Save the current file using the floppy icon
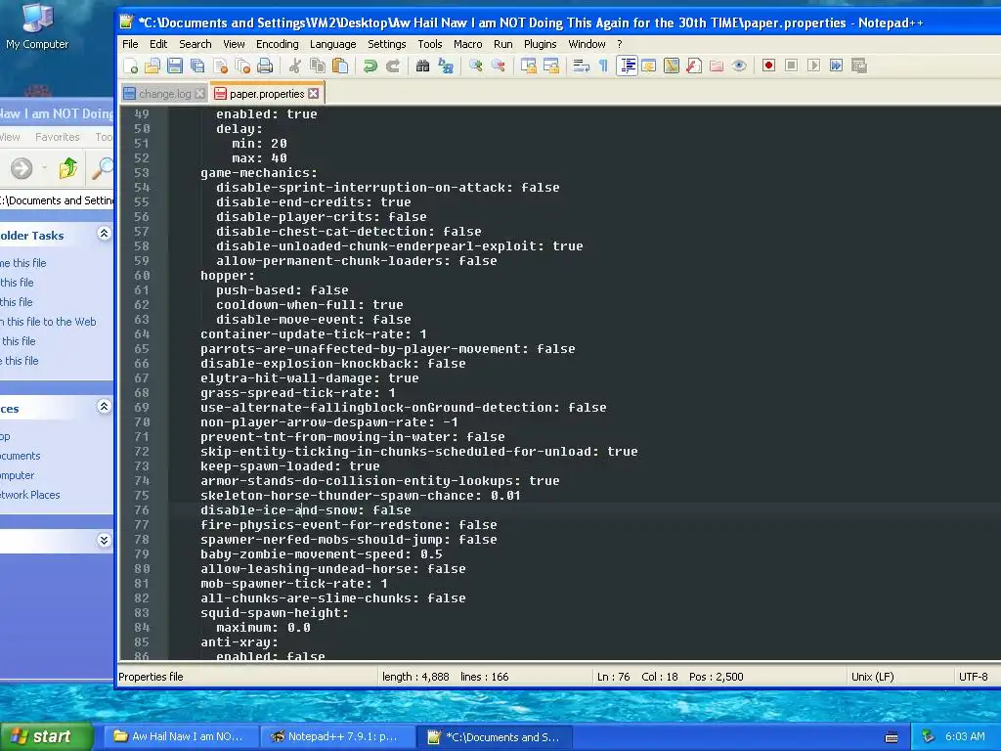Screen dimensions: 1001x751 175,66
